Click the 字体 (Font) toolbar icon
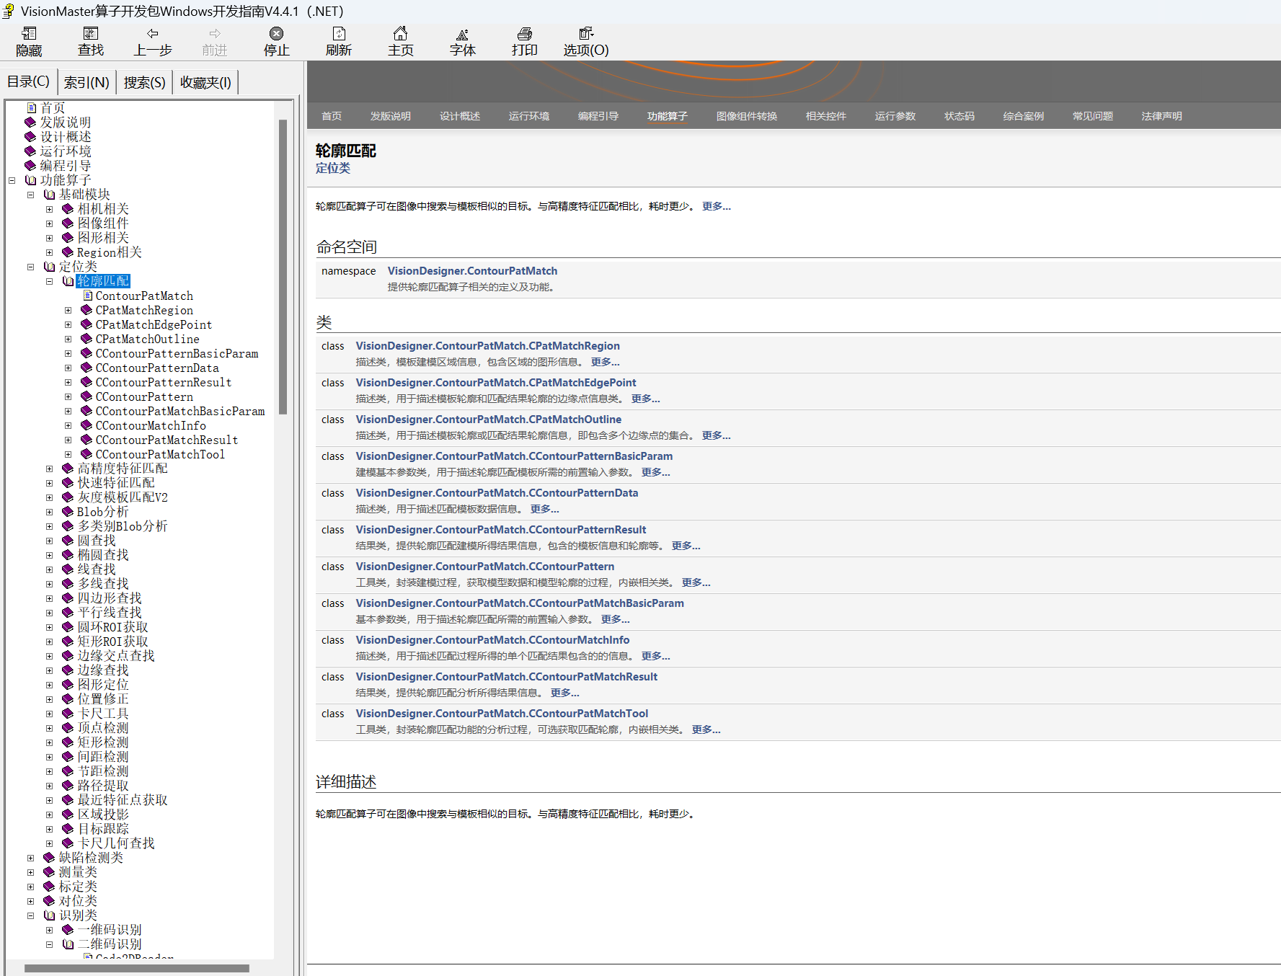The width and height of the screenshot is (1281, 976). click(x=463, y=34)
